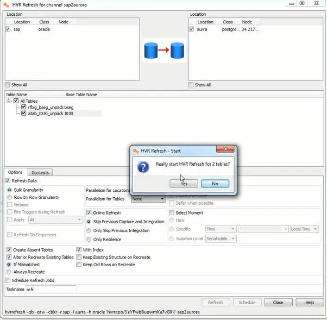Click the Taskname input field
This screenshot has height=320, width=327.
click(x=51, y=290)
